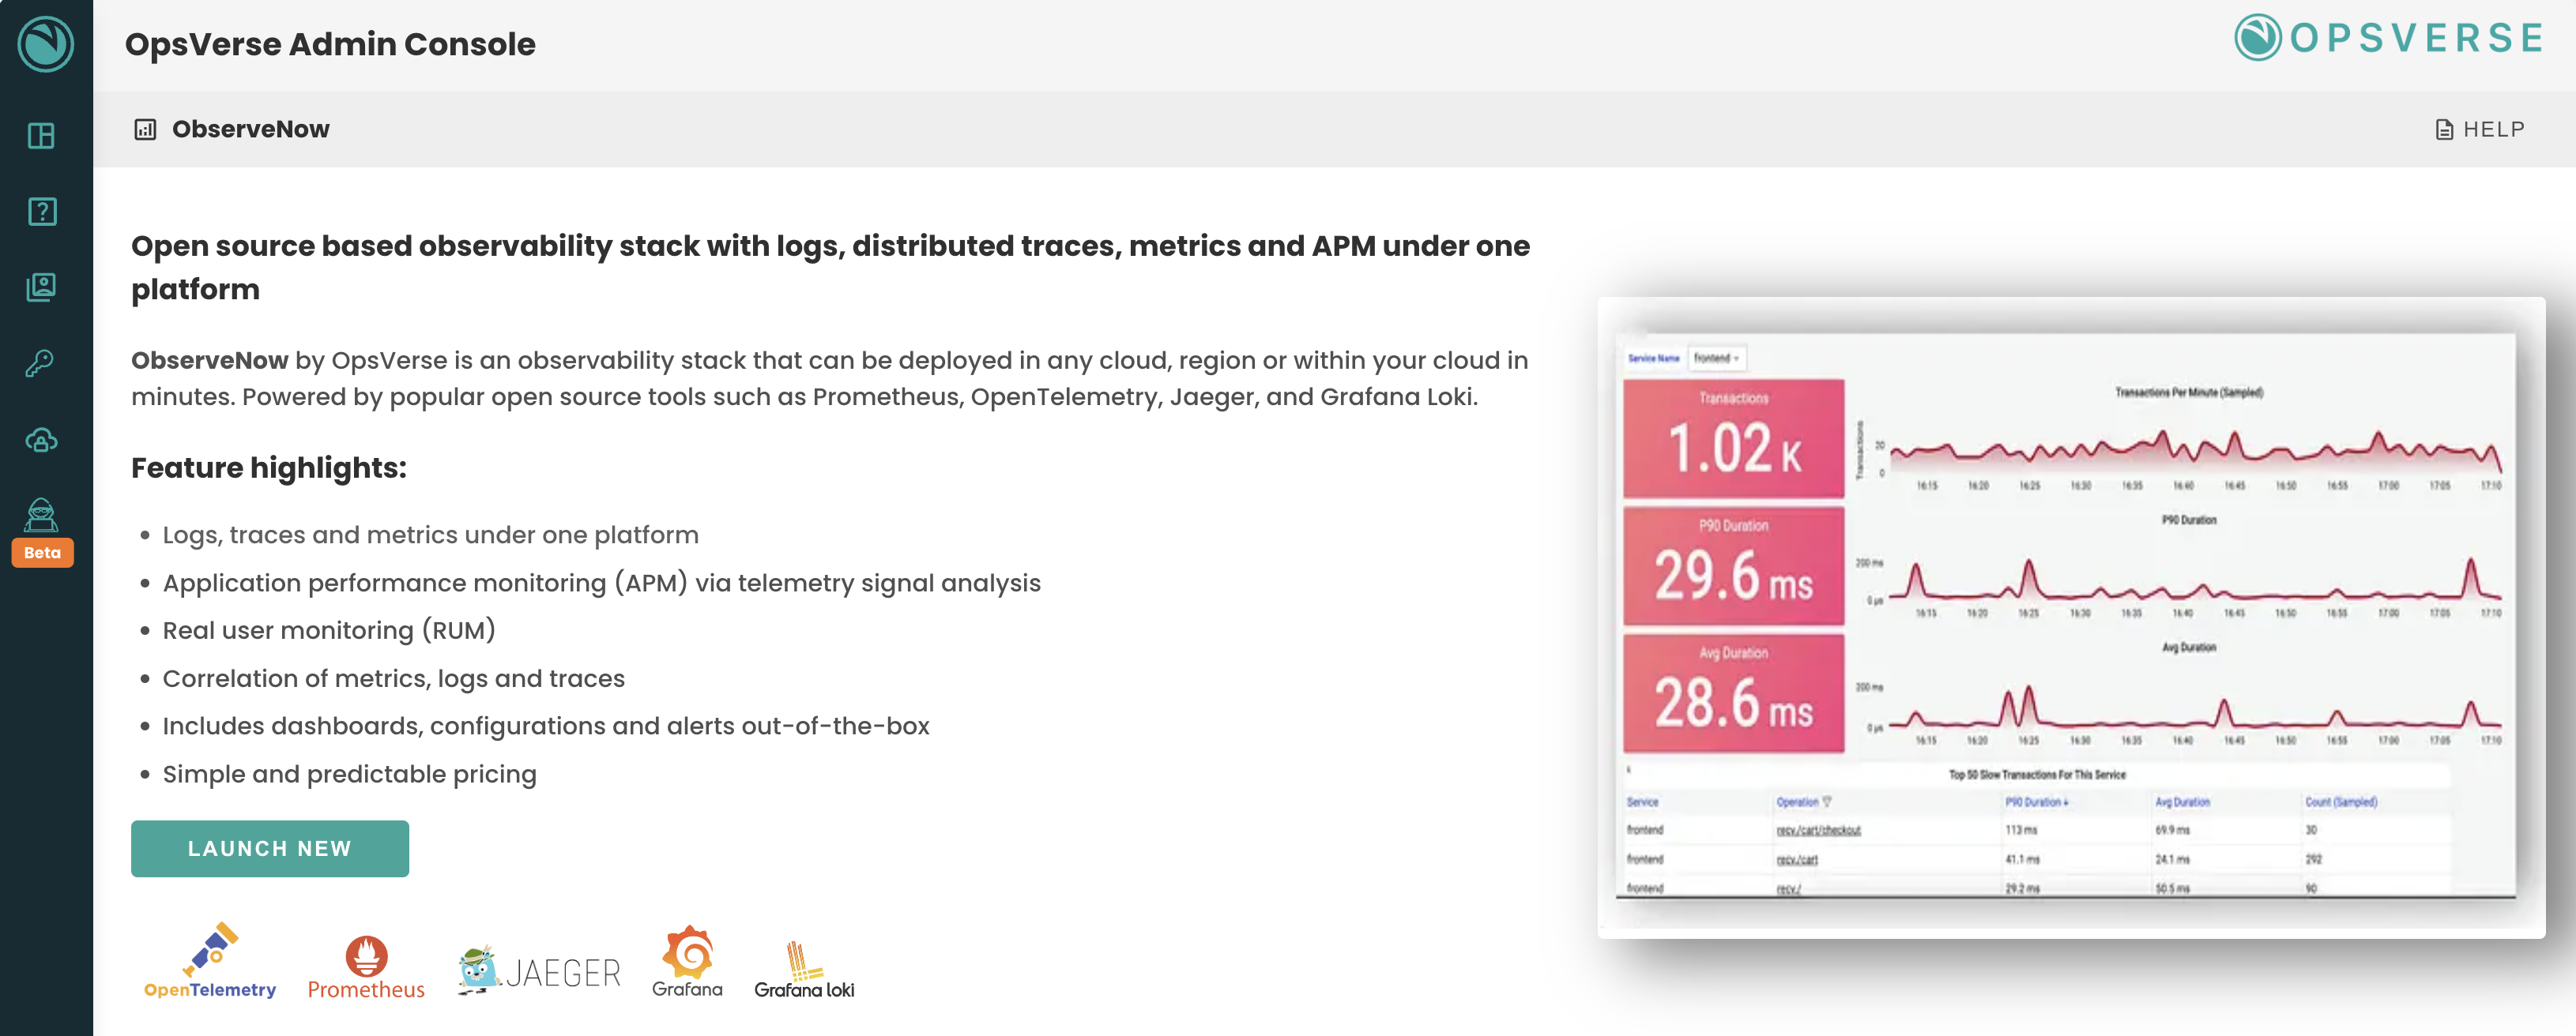Click the OPSVERSE brand logo top right
Viewport: 2576px width, 1036px height.
tap(2388, 38)
